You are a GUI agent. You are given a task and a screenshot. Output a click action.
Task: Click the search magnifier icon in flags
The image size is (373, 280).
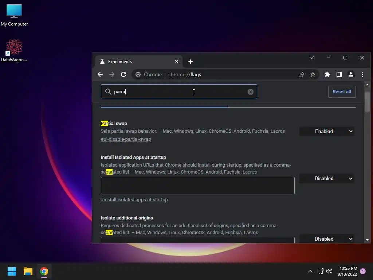(x=108, y=92)
